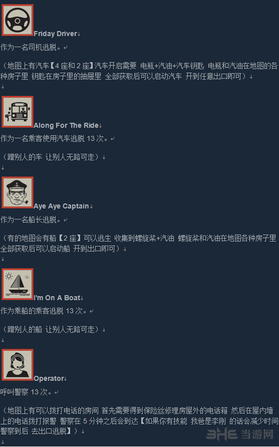279x447 pixels.
Task: Click the 蹭别人的车 tip line
Action: [51, 157]
